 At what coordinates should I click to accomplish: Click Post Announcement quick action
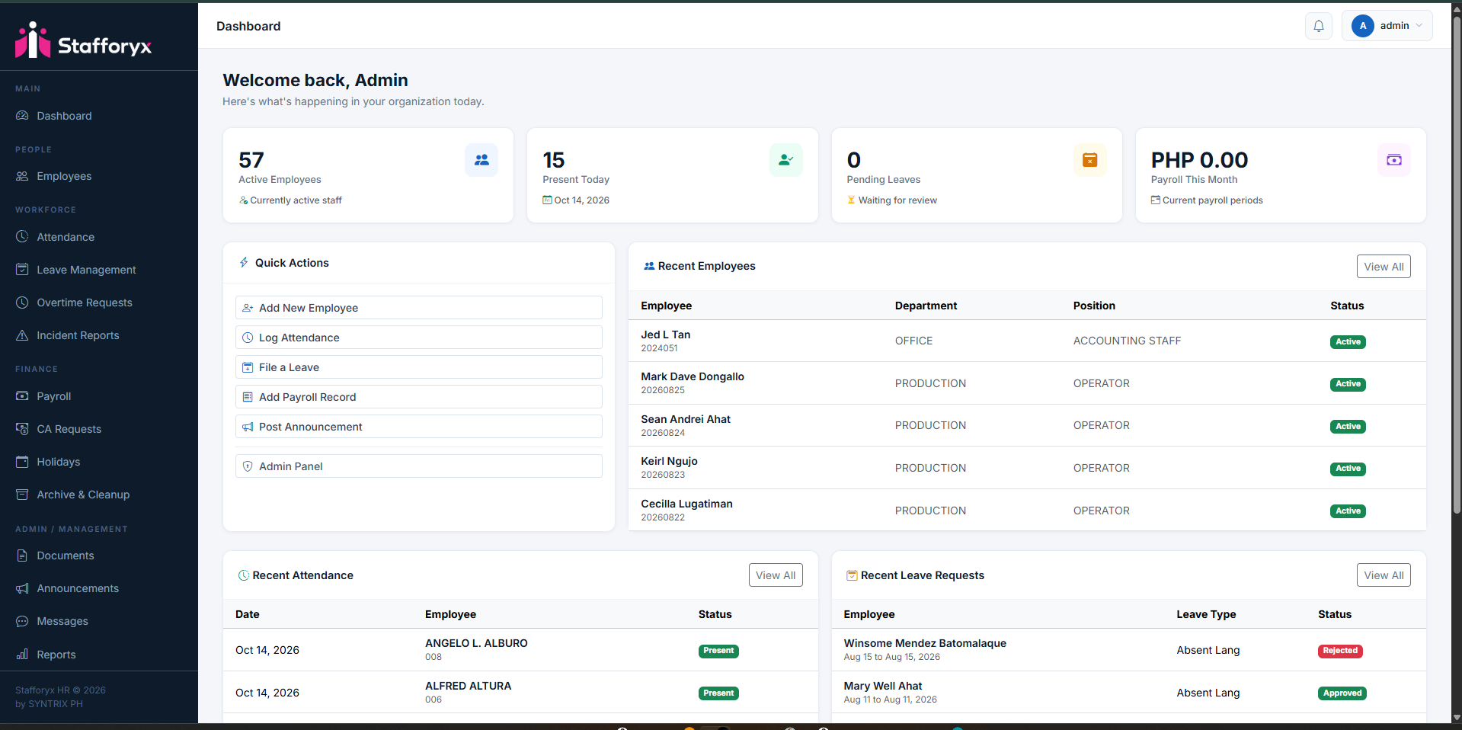click(x=419, y=427)
